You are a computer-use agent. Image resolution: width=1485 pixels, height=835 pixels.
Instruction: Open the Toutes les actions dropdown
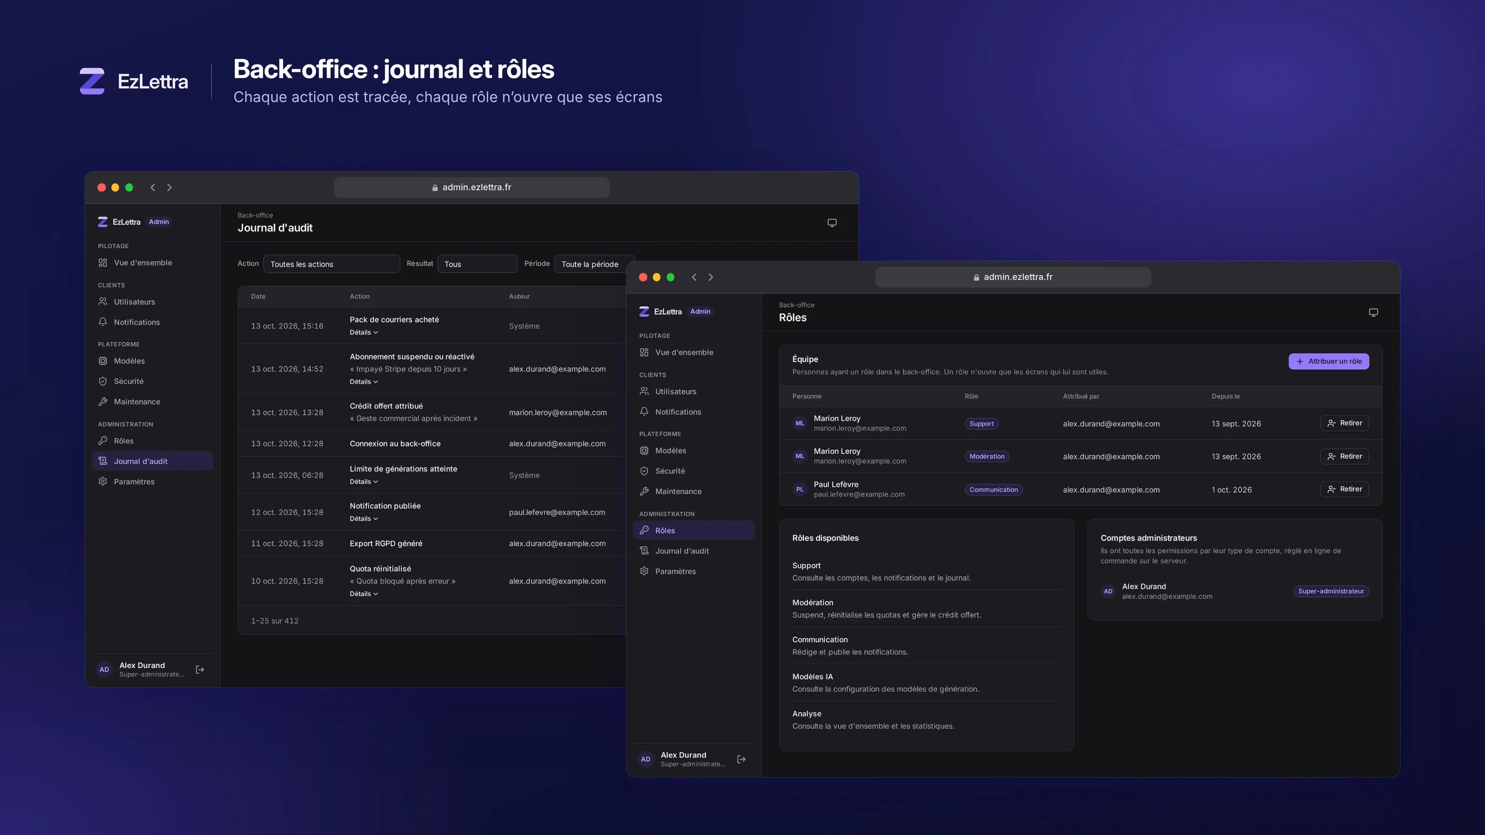click(x=331, y=264)
